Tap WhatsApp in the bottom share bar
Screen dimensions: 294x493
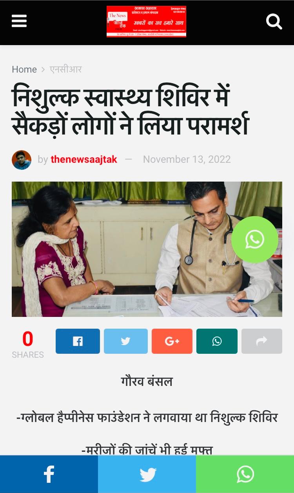coord(245,474)
